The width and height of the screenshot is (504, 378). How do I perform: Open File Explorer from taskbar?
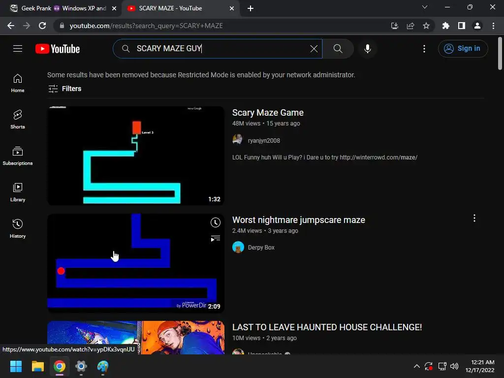[x=37, y=366]
